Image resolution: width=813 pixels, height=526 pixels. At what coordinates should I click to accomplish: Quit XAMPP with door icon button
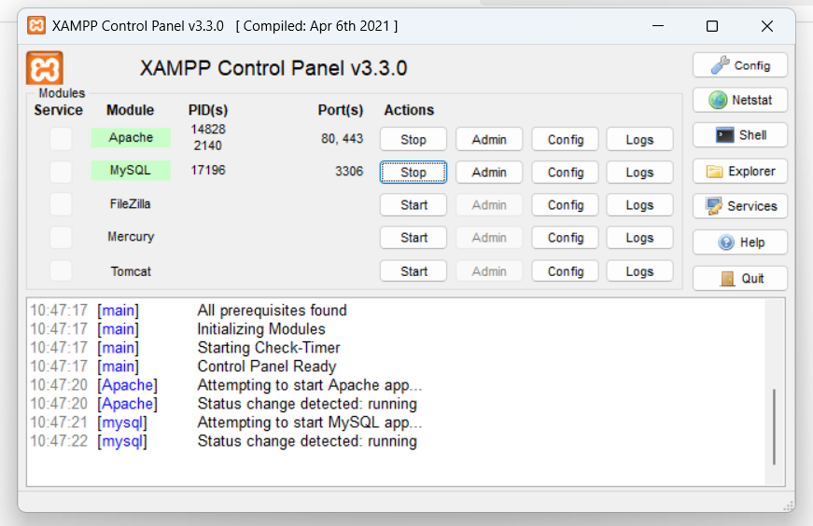740,278
